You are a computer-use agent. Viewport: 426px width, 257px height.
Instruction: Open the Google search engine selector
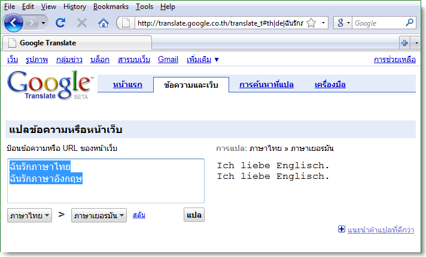[343, 23]
